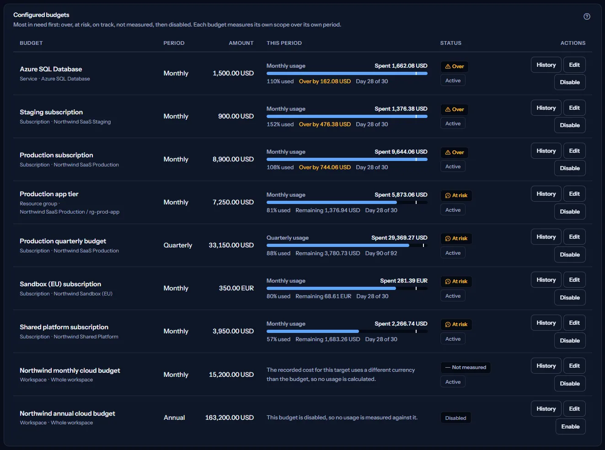Edit the Northwind annual cloud budget
Screen dimensions: 605x450
(x=574, y=409)
